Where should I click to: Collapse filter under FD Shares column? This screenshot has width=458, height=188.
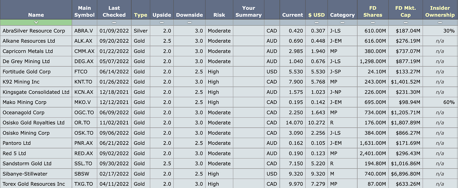point(373,22)
